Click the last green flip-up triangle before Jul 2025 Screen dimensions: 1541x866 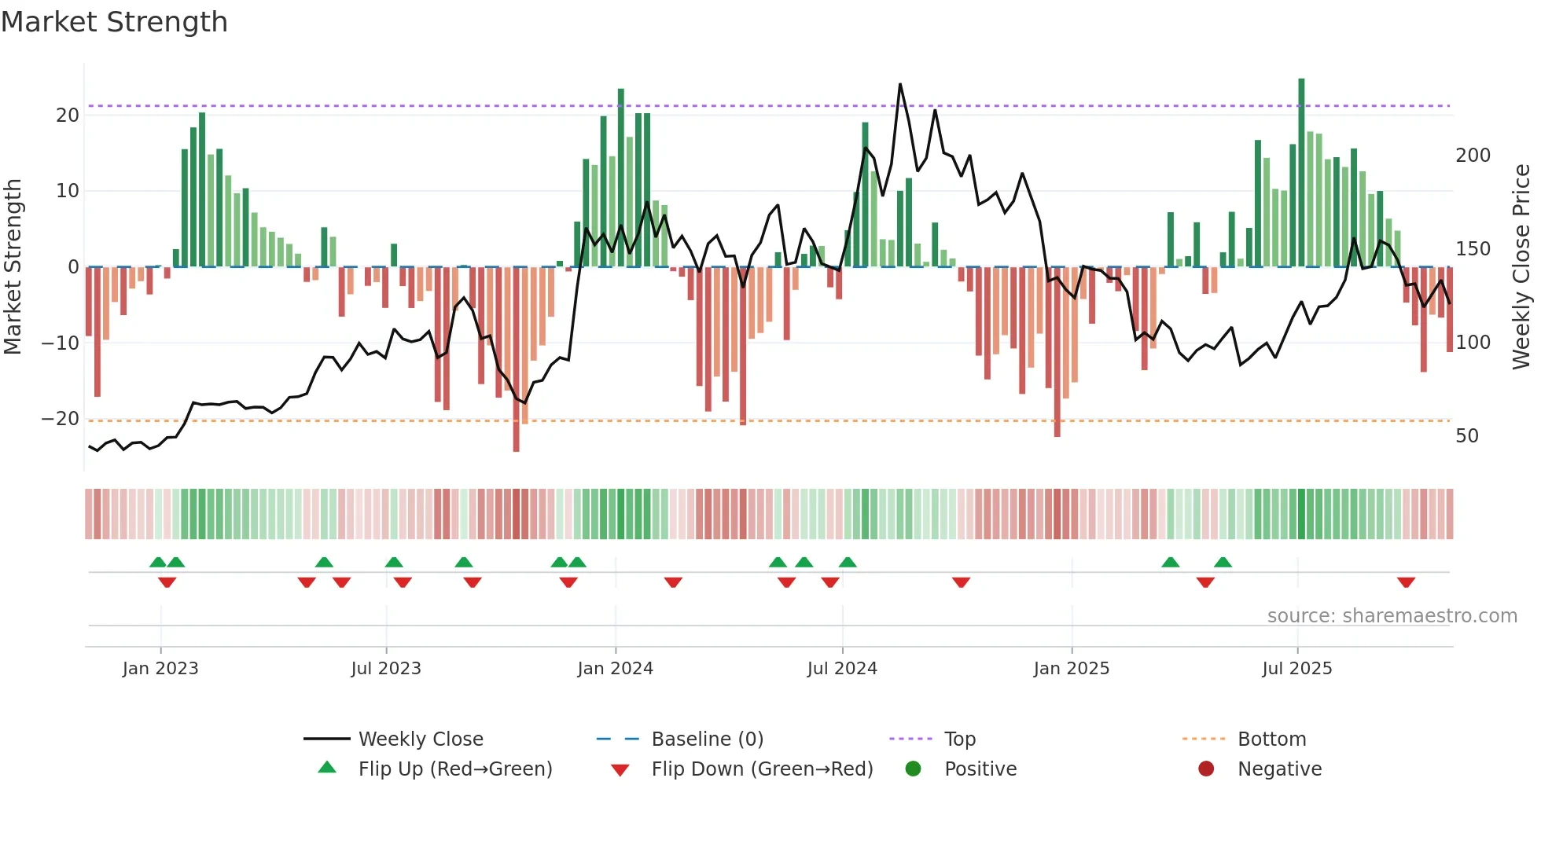tap(1223, 562)
